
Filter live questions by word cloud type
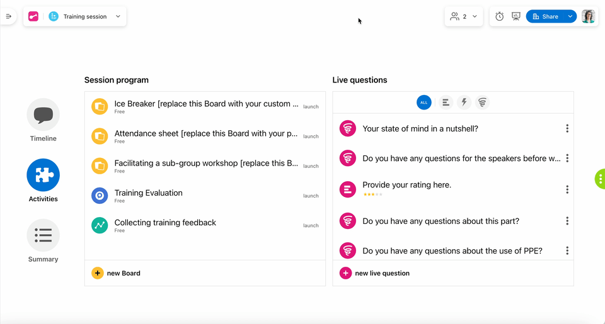482,103
